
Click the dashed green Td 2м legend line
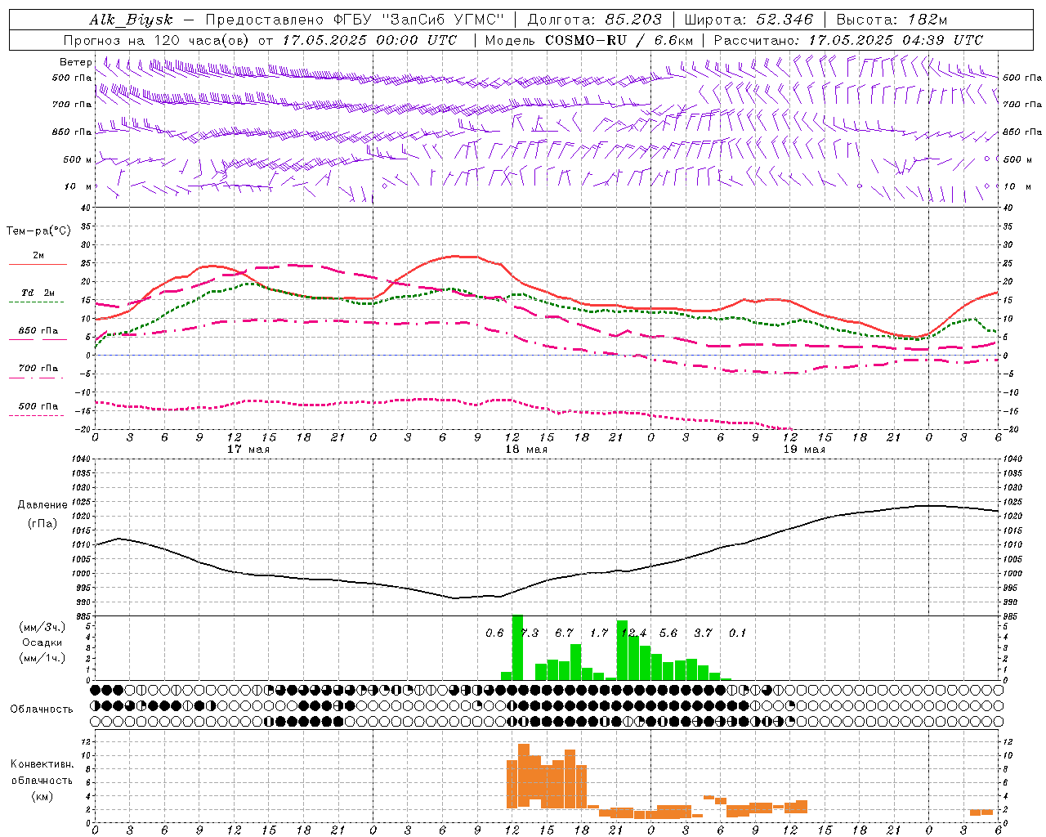pos(38,302)
